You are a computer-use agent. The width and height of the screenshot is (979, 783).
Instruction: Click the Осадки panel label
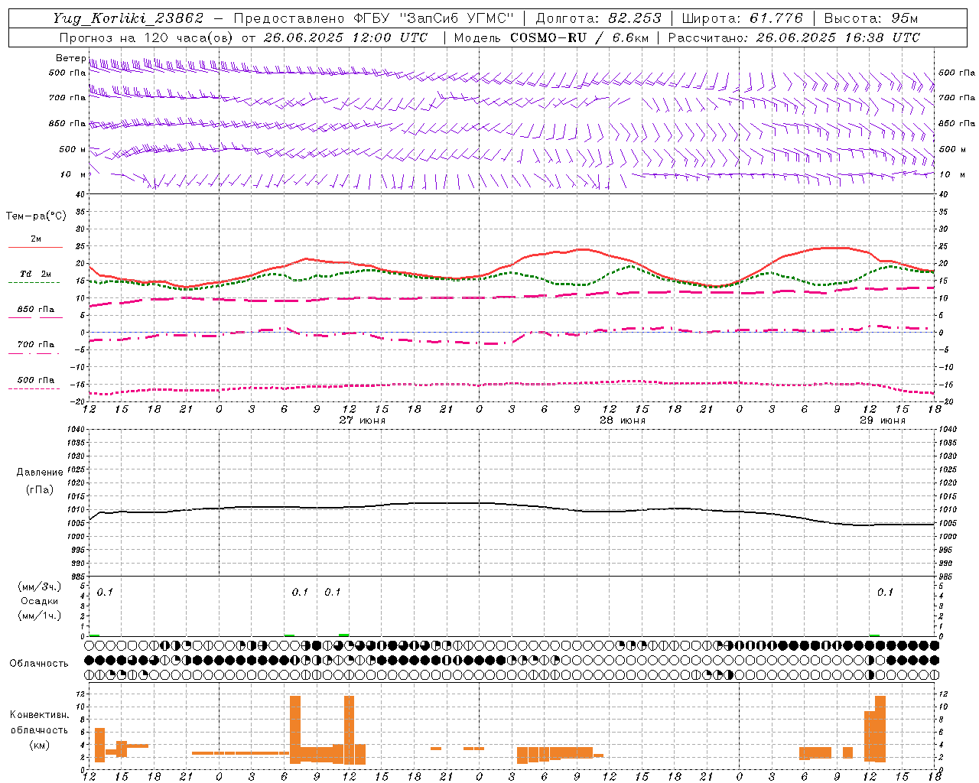click(x=40, y=601)
